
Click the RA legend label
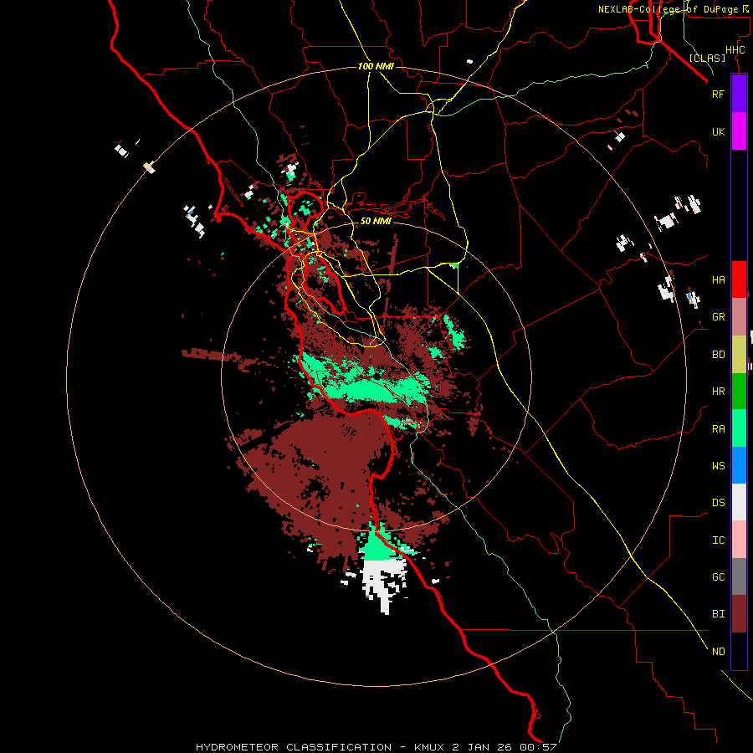click(718, 429)
